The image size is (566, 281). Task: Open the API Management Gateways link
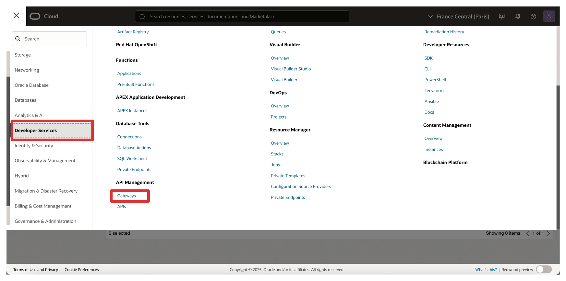pyautogui.click(x=126, y=196)
